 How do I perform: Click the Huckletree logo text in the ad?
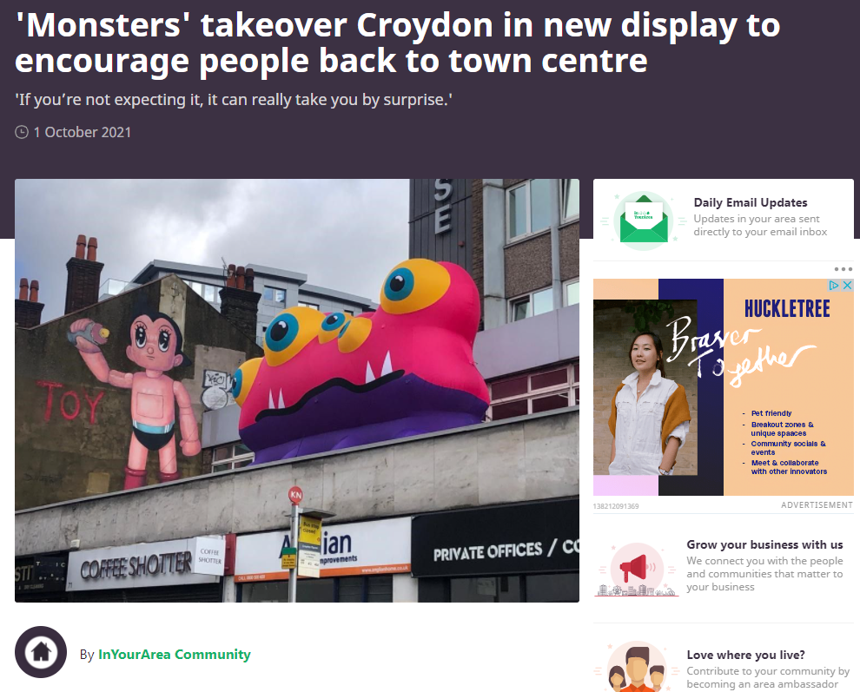coord(787,309)
